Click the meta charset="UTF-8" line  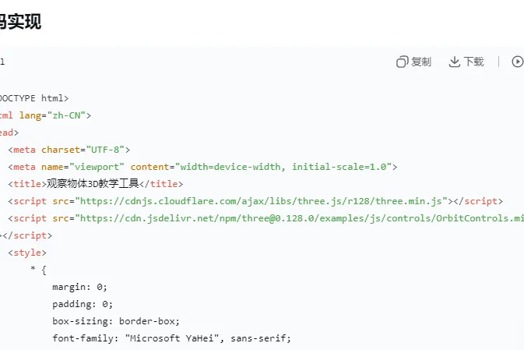69,150
